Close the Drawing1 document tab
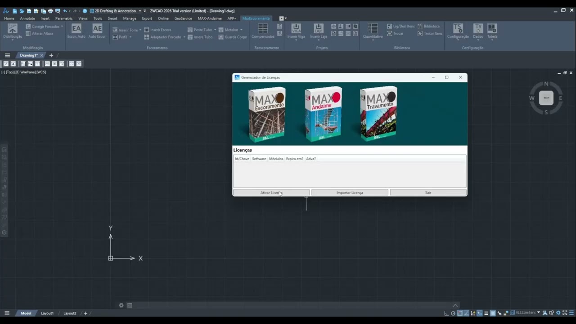 click(x=41, y=55)
